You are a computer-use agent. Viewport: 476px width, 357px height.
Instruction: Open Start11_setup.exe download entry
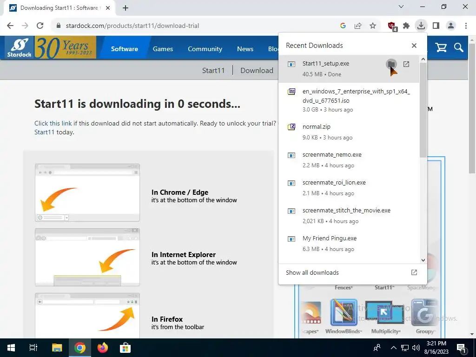click(349, 69)
